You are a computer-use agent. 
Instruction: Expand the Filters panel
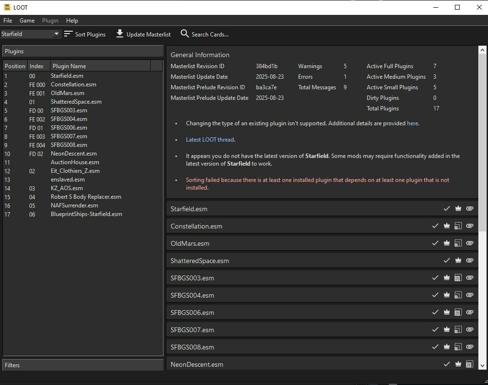coord(83,365)
